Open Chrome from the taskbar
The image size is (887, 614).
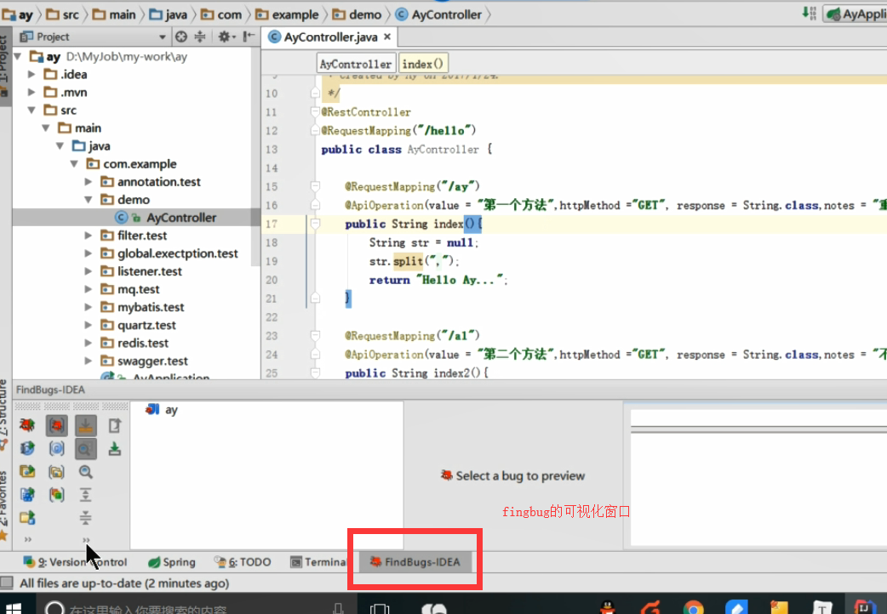693,608
